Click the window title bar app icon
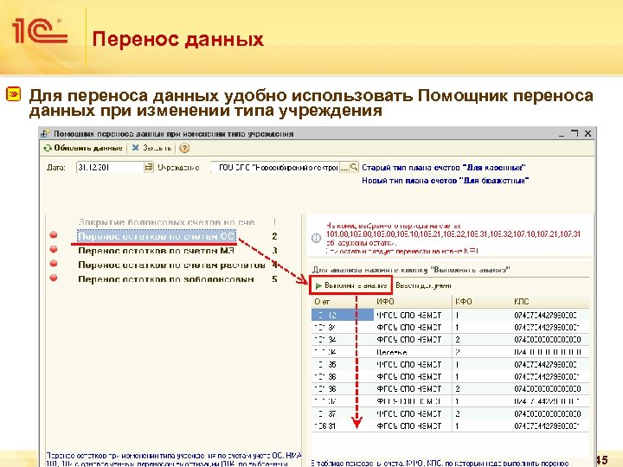The width and height of the screenshot is (623, 467). pyautogui.click(x=46, y=133)
